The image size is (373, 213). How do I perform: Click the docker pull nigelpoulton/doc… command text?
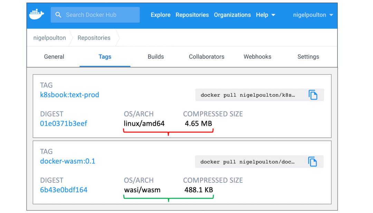click(x=247, y=162)
